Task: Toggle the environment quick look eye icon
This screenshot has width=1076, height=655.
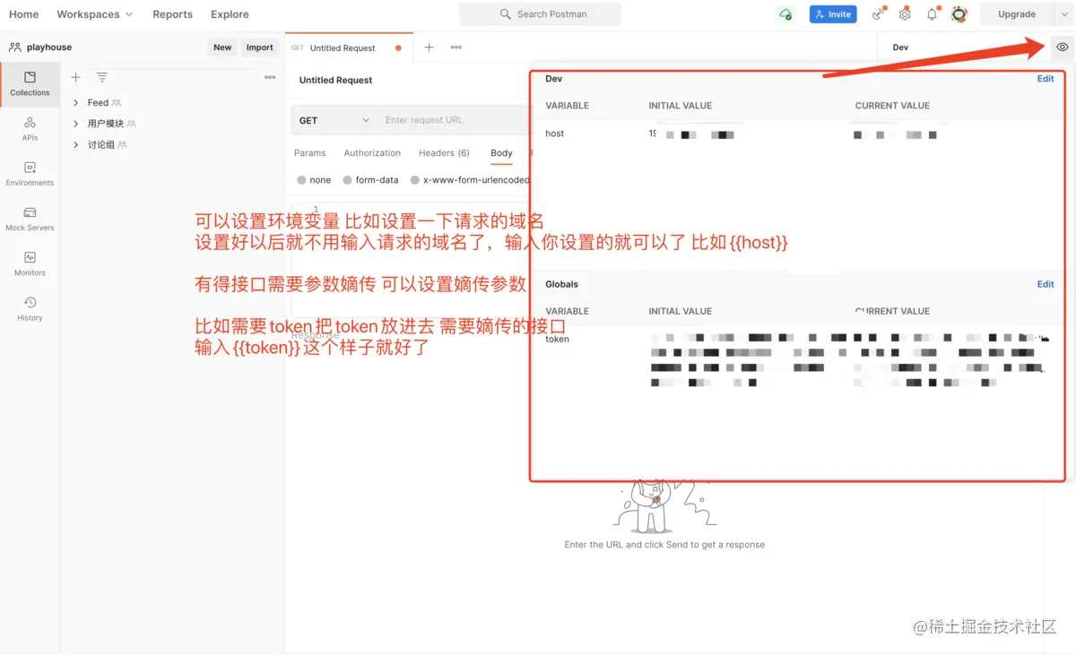Action: (x=1063, y=47)
